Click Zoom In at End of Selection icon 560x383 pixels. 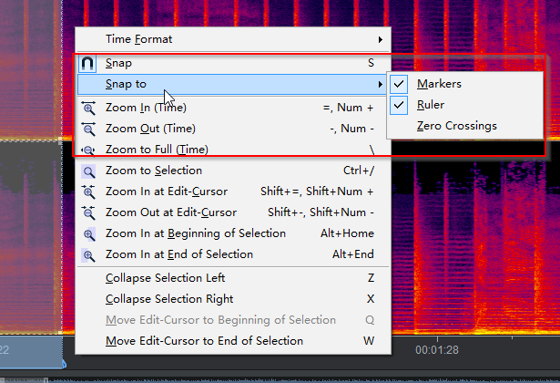(88, 254)
